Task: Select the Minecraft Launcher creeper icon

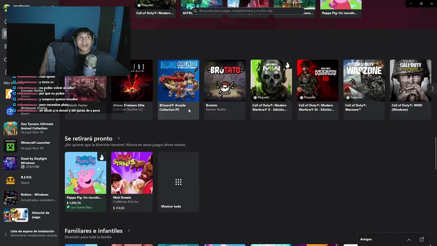Action: pos(10,146)
